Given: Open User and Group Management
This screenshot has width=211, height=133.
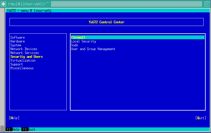Looking at the screenshot, I should pos(93,49).
